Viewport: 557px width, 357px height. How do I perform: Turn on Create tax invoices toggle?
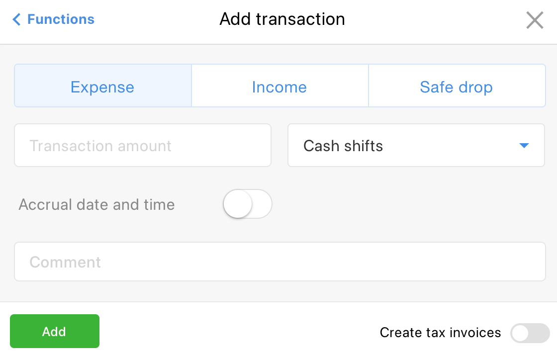530,333
